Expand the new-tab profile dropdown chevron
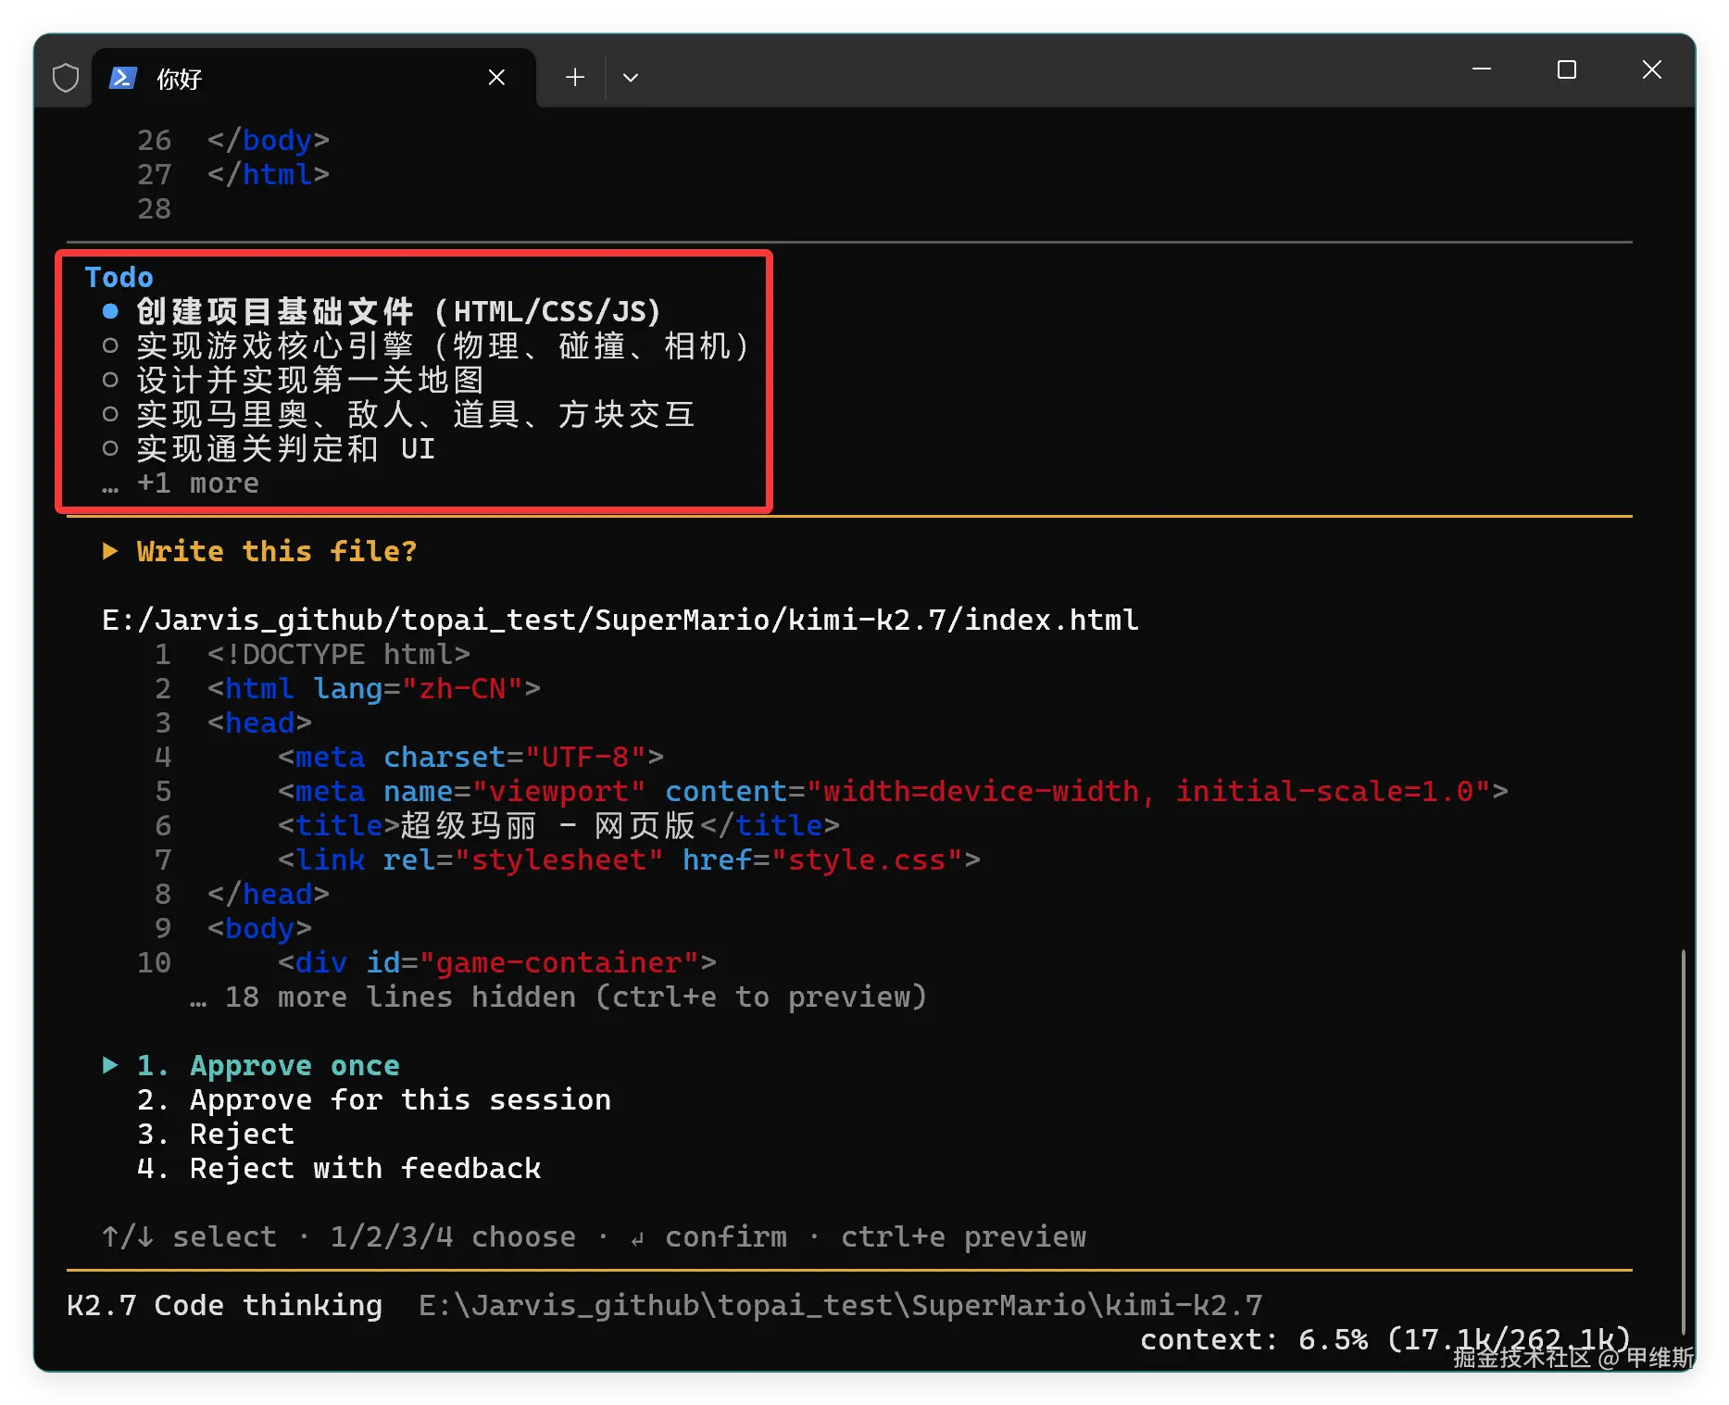 point(631,78)
